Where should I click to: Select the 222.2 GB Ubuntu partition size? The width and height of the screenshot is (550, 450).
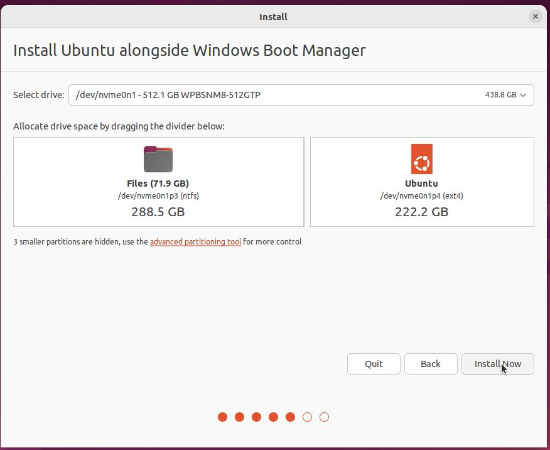pyautogui.click(x=421, y=212)
